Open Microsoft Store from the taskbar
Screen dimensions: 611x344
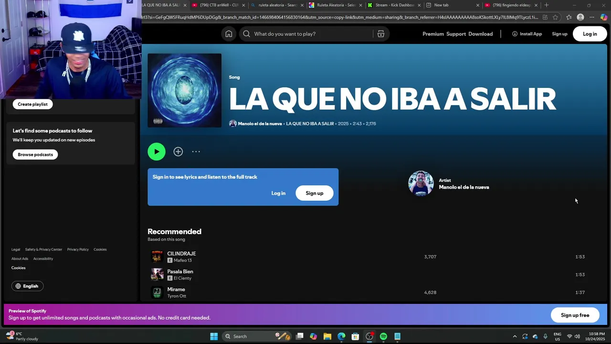(x=355, y=336)
